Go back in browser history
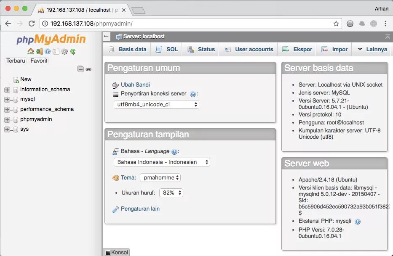Screen dimensions: 393x256 click(x=8, y=24)
